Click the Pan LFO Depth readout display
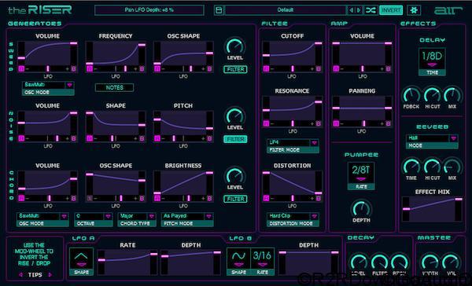 [x=149, y=10]
